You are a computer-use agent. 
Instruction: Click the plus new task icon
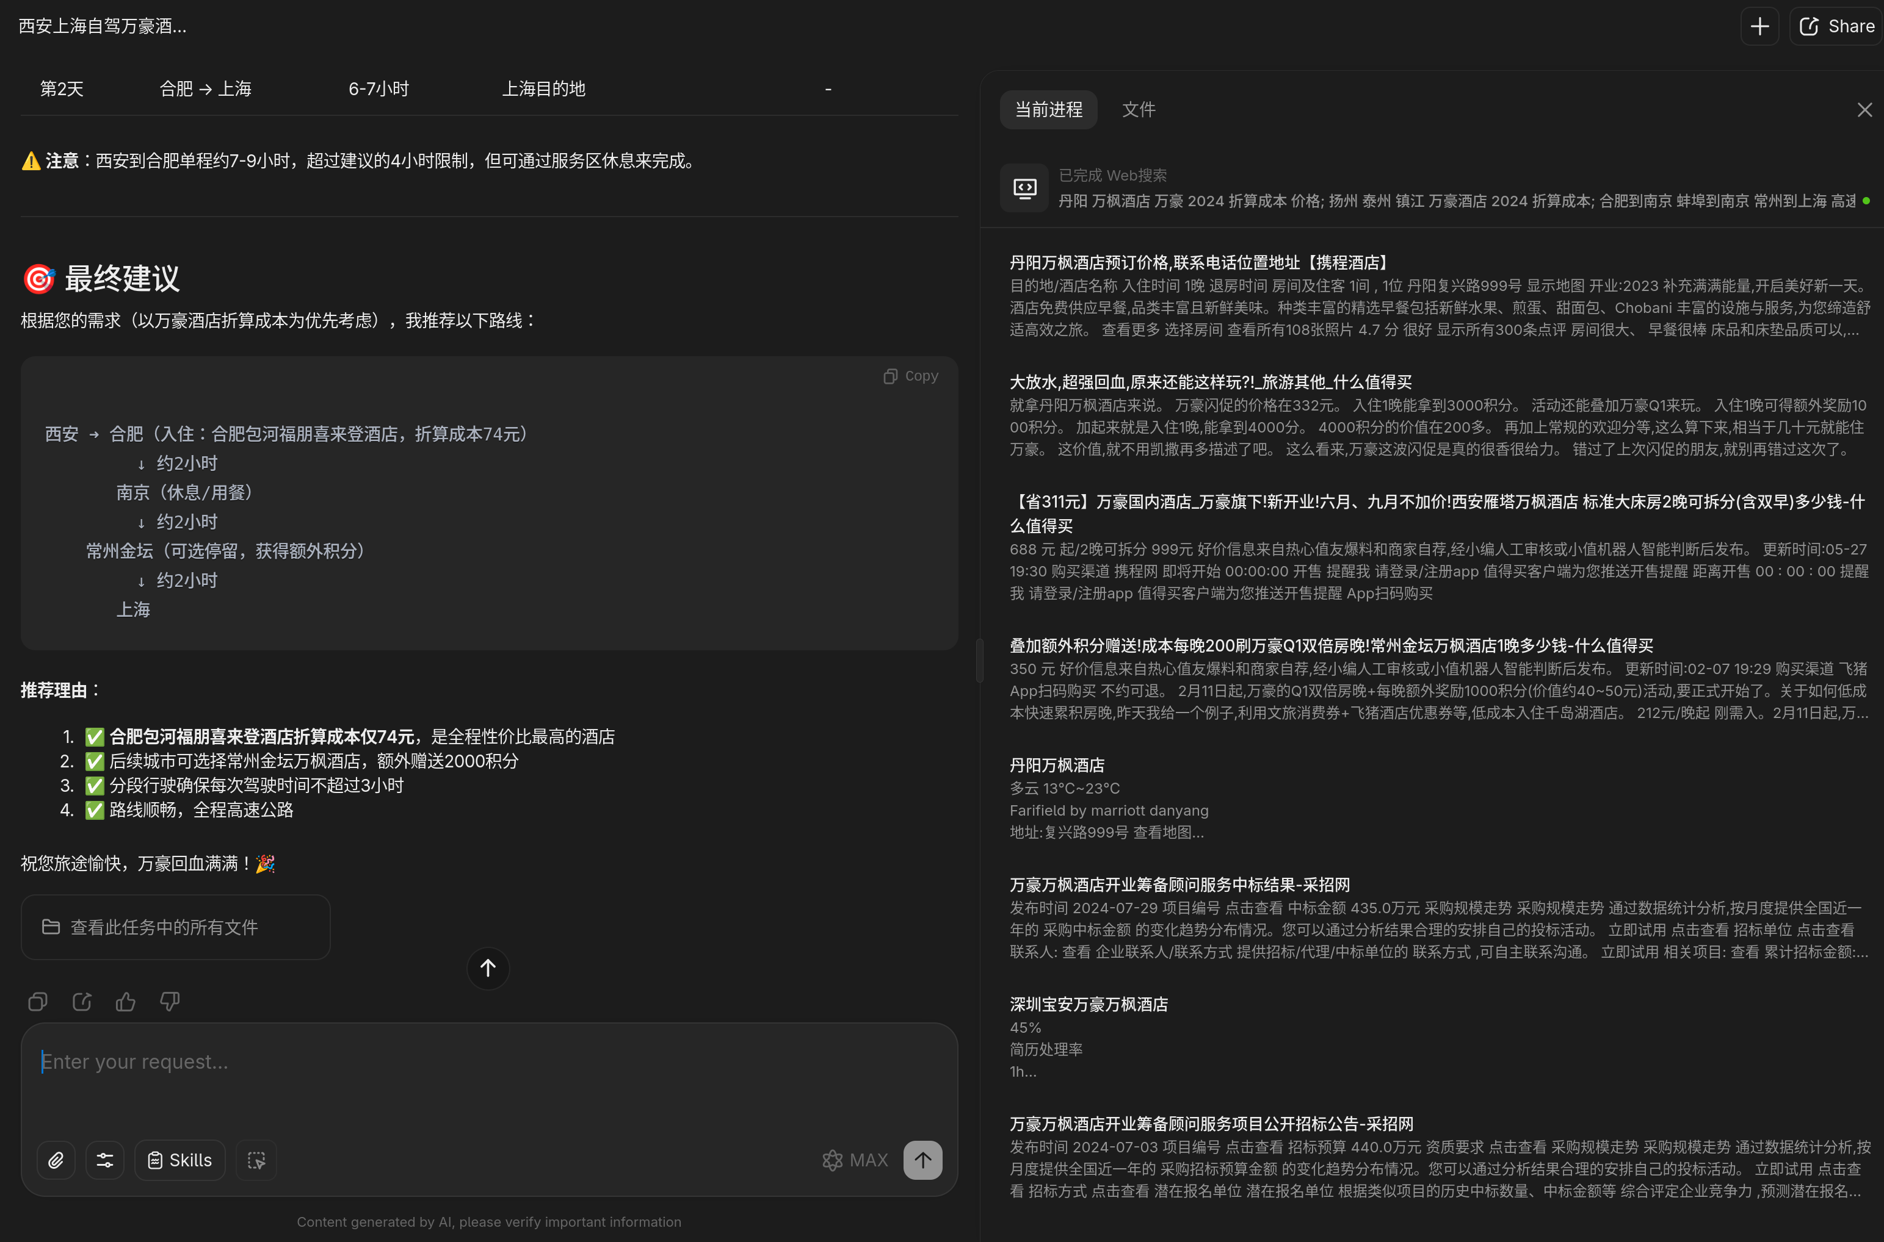[1759, 26]
